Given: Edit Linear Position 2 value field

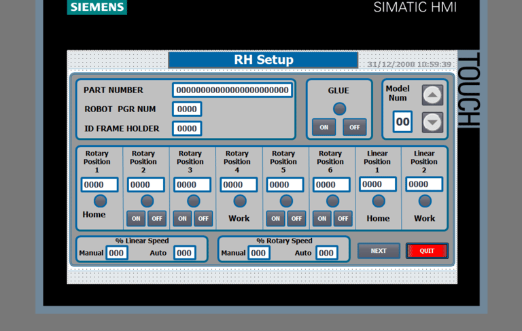Looking at the screenshot, I should (x=424, y=184).
